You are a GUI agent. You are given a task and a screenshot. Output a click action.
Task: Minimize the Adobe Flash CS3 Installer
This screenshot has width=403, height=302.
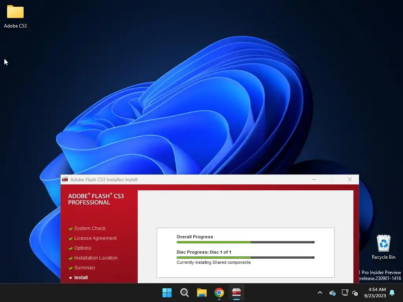pos(314,179)
